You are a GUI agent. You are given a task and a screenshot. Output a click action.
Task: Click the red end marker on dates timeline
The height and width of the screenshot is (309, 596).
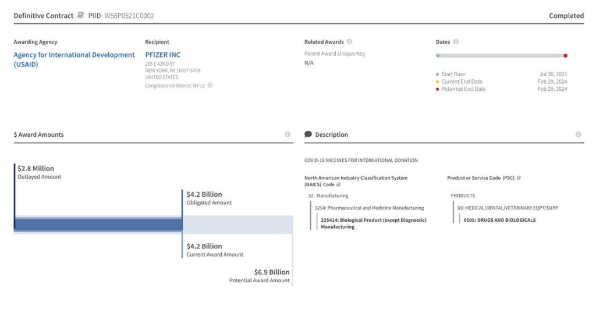pos(565,56)
